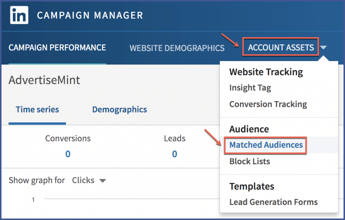345x220 pixels.
Task: Select the Time series tab
Action: point(37,109)
